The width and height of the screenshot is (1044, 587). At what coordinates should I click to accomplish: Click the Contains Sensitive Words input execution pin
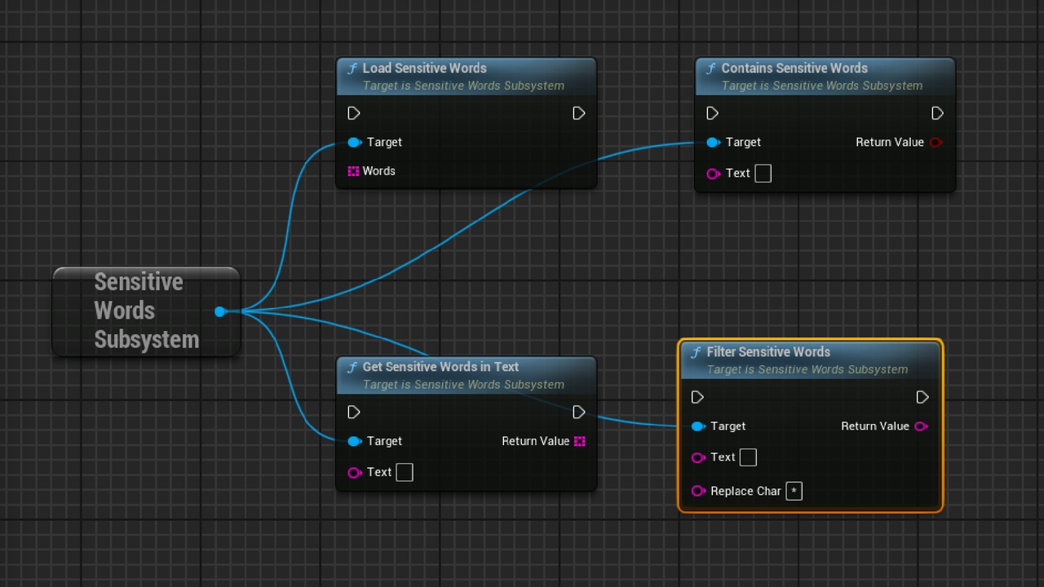[x=713, y=113]
